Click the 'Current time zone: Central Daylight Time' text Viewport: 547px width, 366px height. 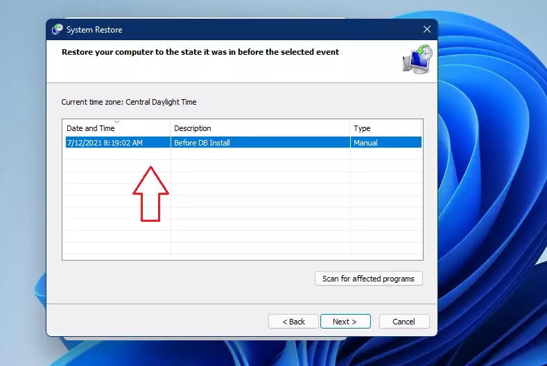coord(129,102)
